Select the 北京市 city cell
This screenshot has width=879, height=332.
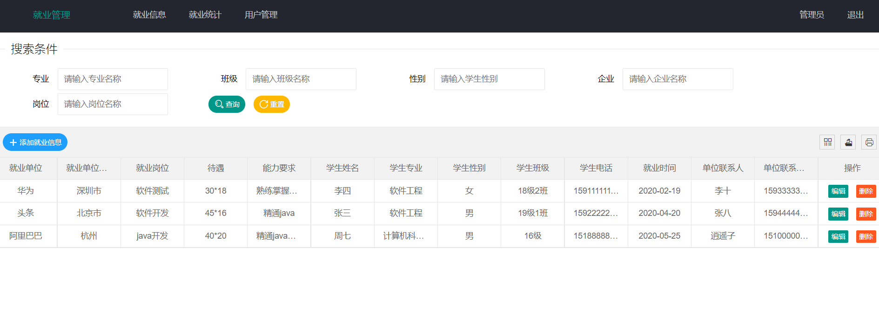[89, 213]
